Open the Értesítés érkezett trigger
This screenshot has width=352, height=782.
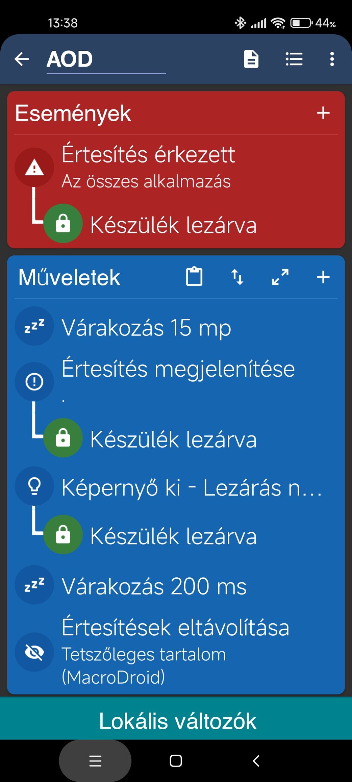coord(176,167)
